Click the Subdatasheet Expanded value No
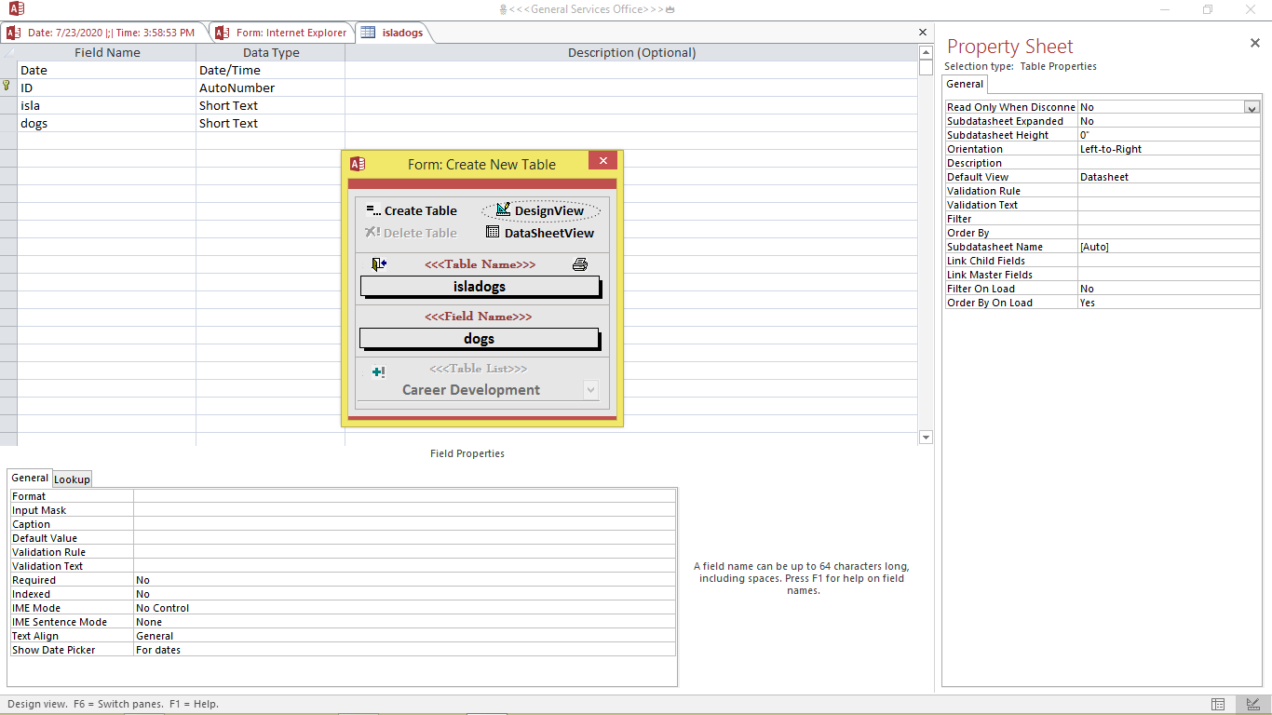Image resolution: width=1272 pixels, height=715 pixels. (1169, 121)
